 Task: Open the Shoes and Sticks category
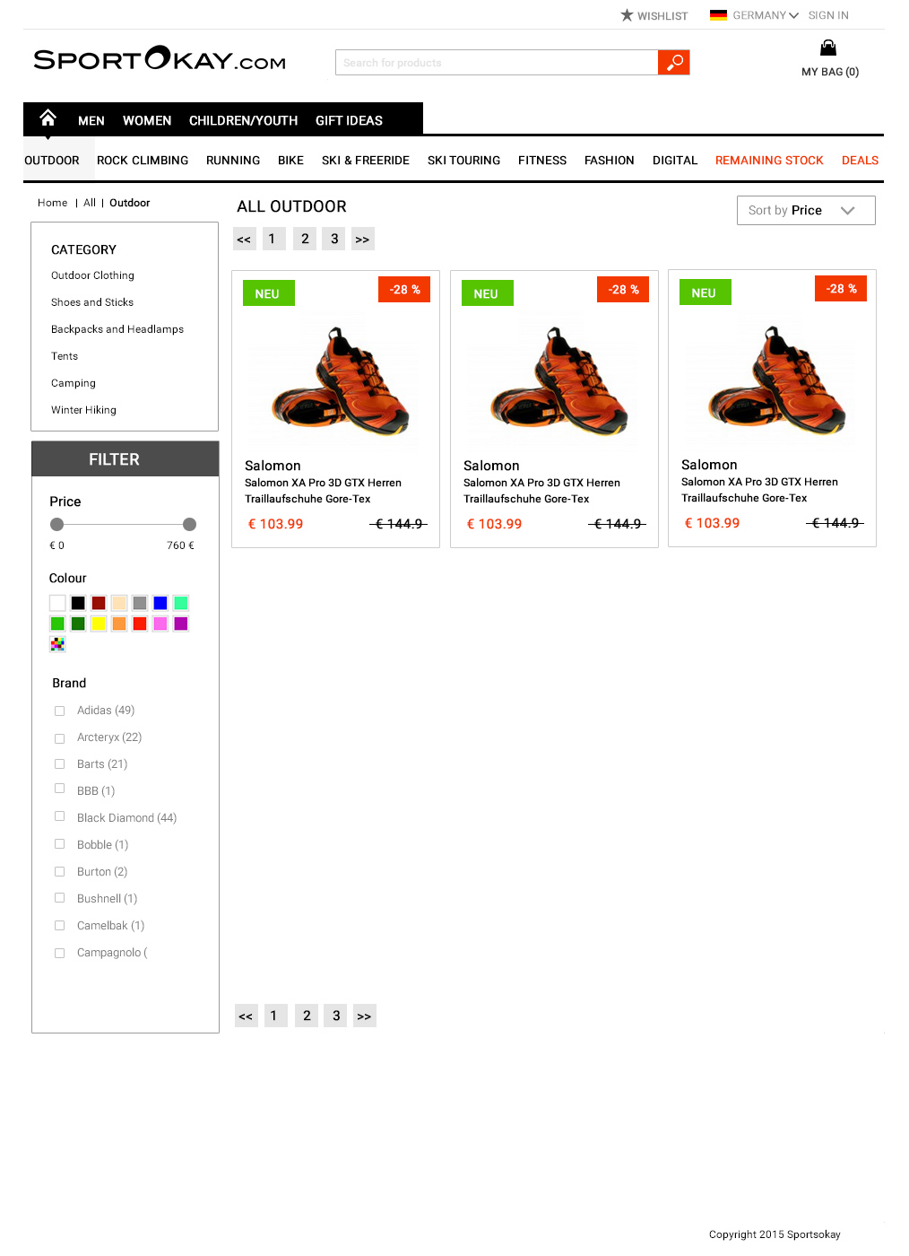click(x=92, y=302)
